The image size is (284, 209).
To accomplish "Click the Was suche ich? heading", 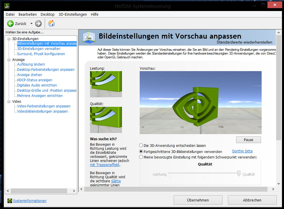I will [x=103, y=139].
